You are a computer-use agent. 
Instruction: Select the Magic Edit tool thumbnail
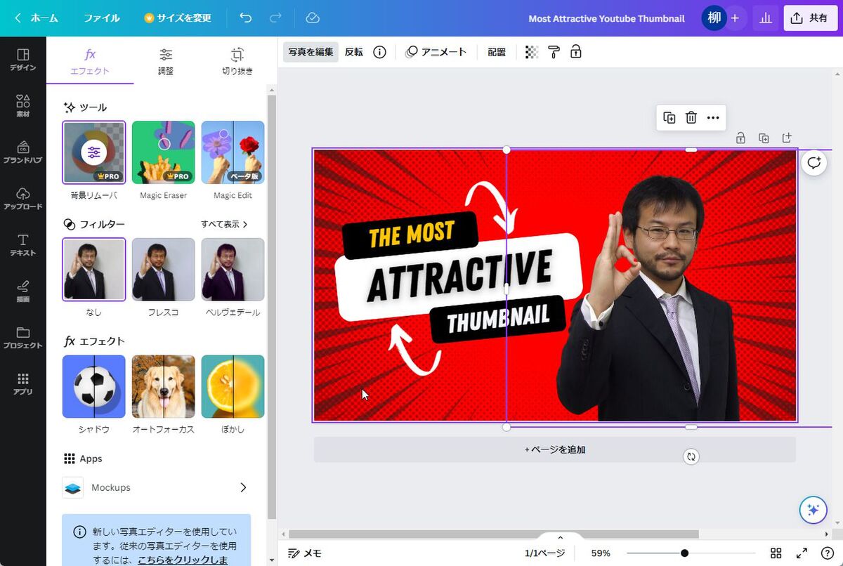[233, 152]
